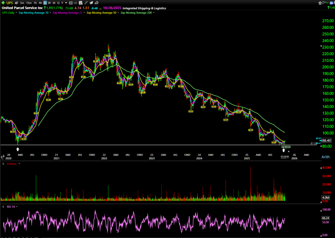Click the favorite star icon
Image resolution: width=335 pixels, height=238 pixels.
(320, 3)
